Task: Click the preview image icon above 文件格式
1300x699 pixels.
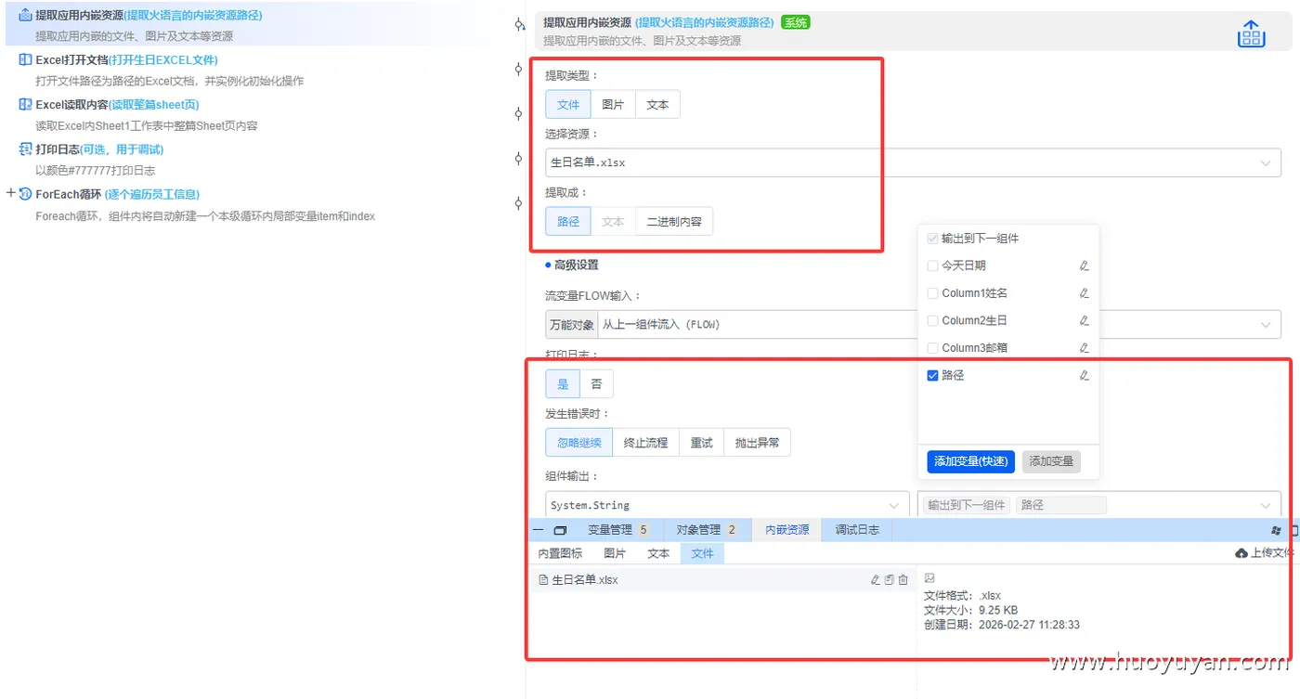Action: (929, 578)
